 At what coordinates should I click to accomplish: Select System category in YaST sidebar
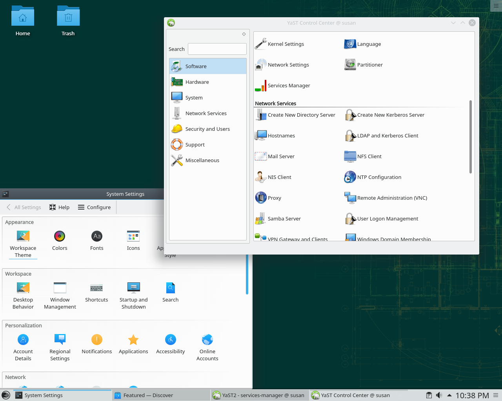coord(208,98)
